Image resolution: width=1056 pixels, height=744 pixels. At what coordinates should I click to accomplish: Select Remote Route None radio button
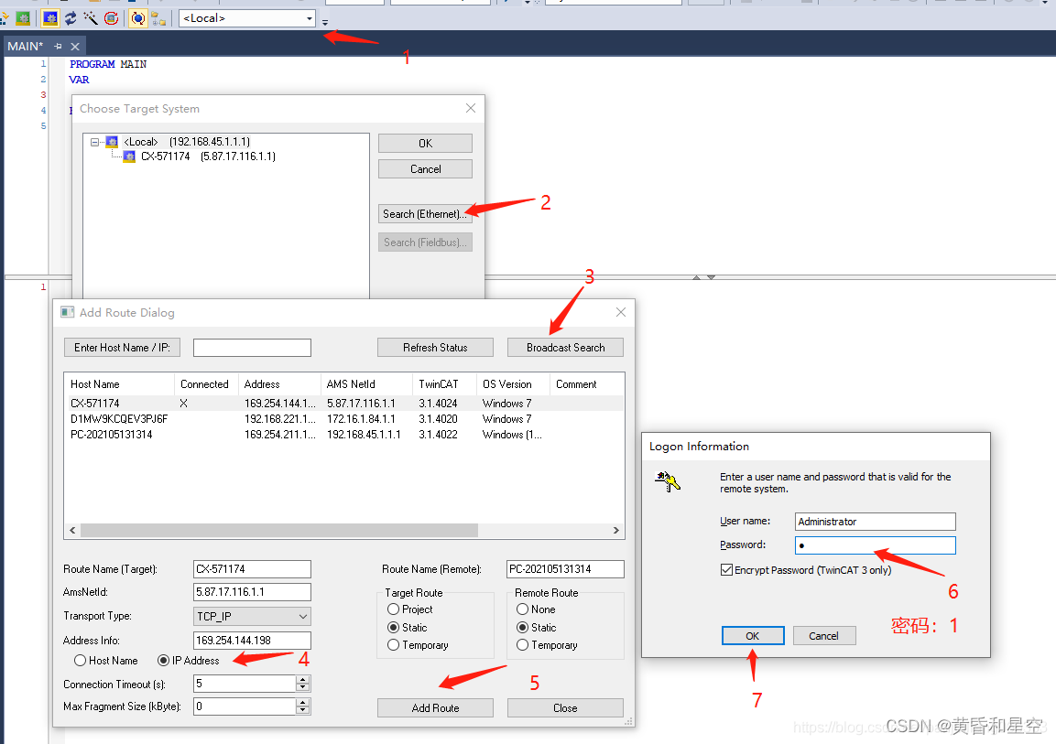(x=523, y=609)
